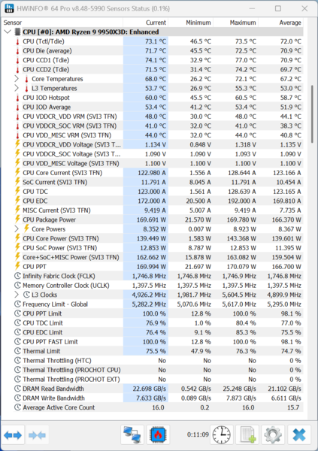Expand the Core Temperatures row
This screenshot has width=318, height=451.
17,79
